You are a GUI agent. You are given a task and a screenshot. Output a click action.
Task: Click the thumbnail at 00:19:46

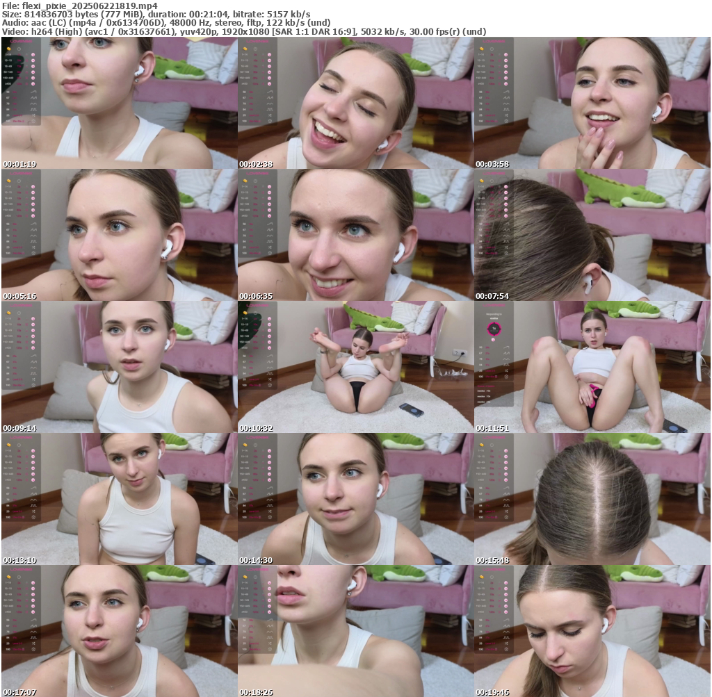(x=592, y=631)
